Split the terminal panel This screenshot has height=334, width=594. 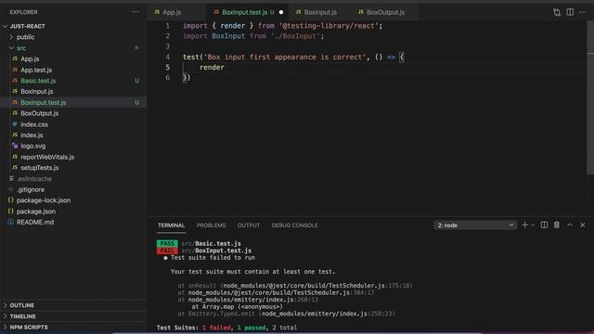[544, 225]
